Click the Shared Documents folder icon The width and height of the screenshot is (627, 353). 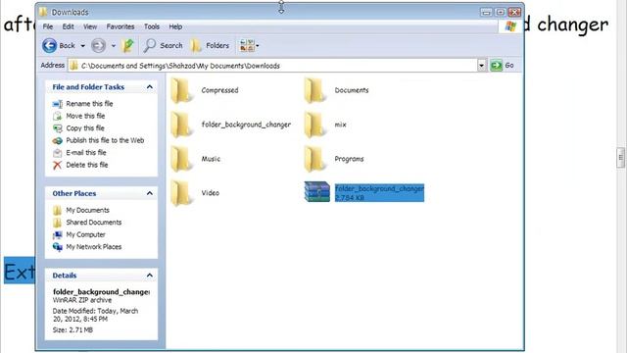click(58, 223)
